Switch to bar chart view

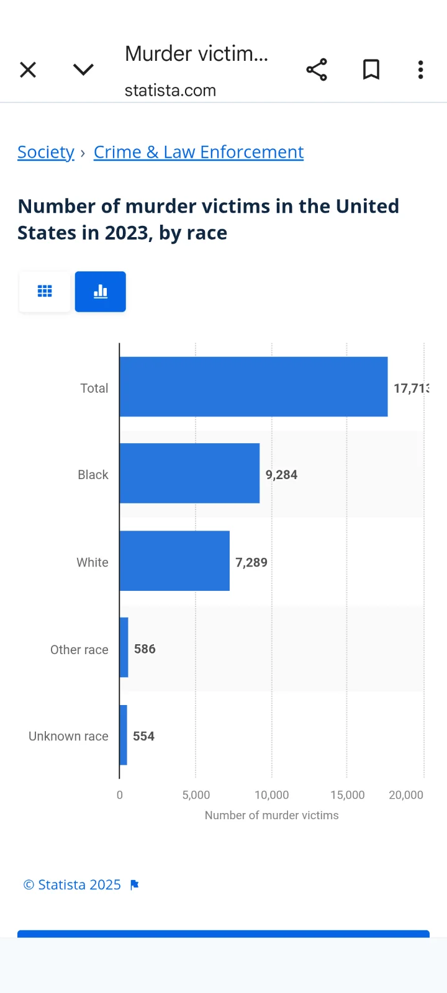click(x=101, y=292)
